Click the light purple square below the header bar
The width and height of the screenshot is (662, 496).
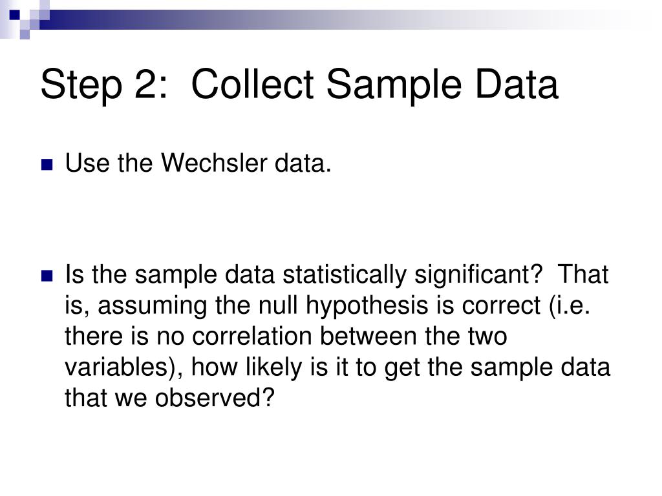25,34
